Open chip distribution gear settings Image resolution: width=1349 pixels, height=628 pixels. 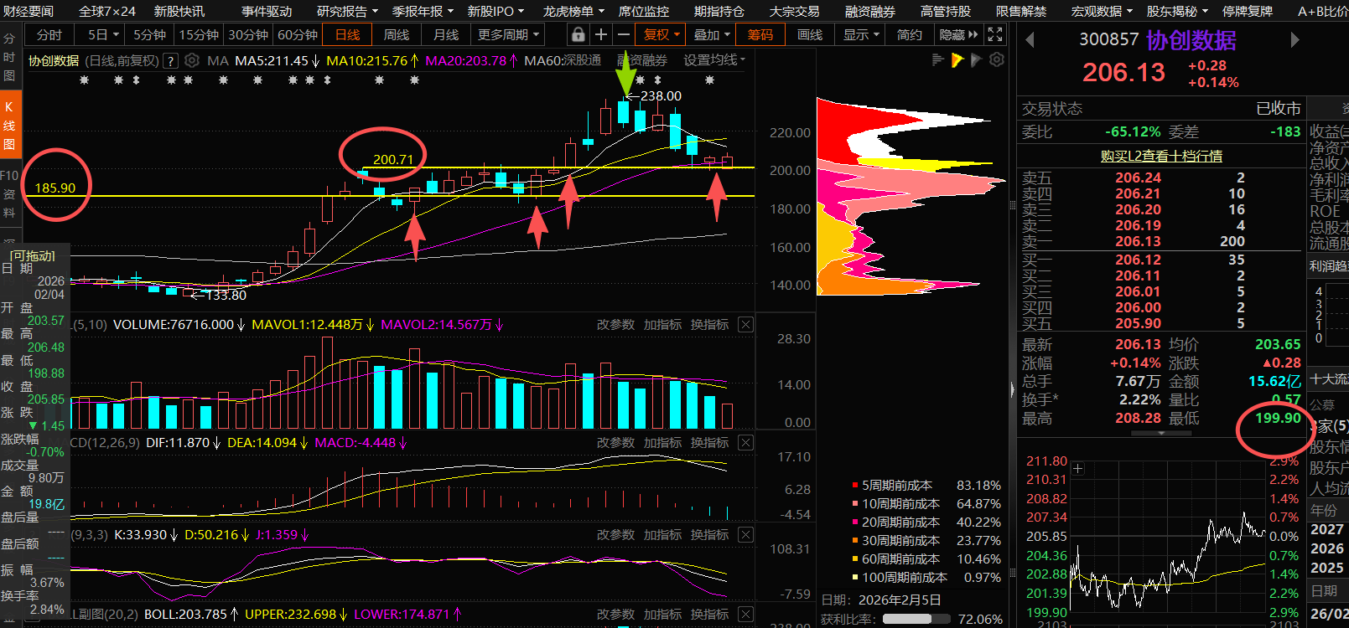point(996,59)
